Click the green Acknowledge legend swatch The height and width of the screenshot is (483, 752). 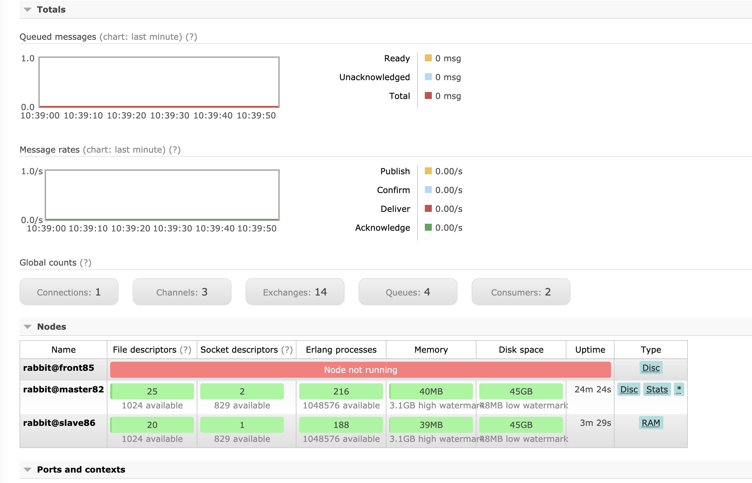[428, 227]
